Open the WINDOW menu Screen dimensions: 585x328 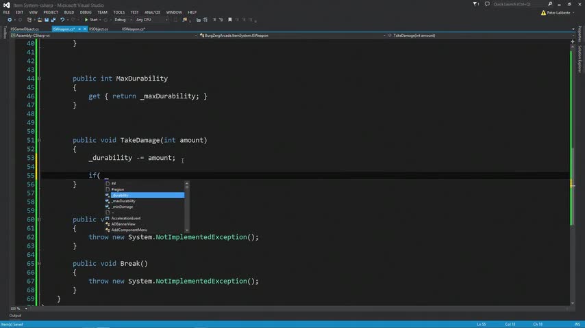click(x=174, y=12)
